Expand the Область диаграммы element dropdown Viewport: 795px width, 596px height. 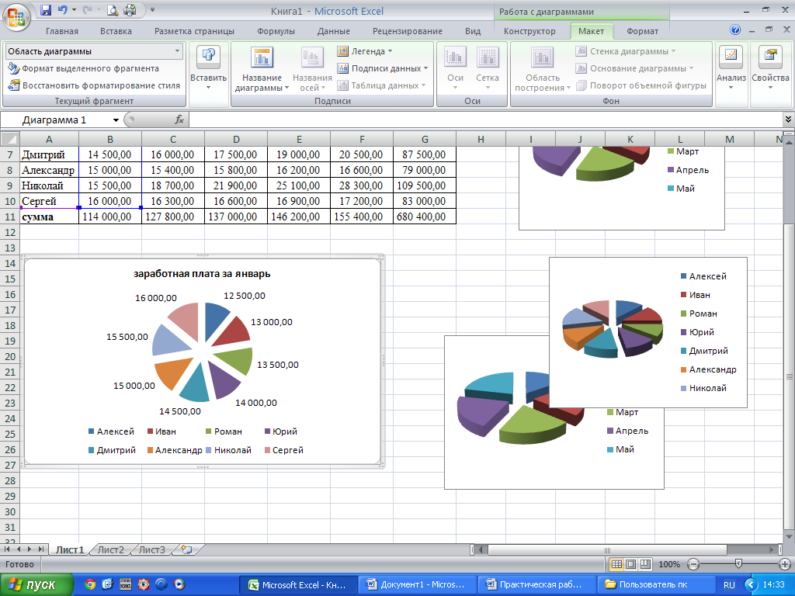point(177,51)
